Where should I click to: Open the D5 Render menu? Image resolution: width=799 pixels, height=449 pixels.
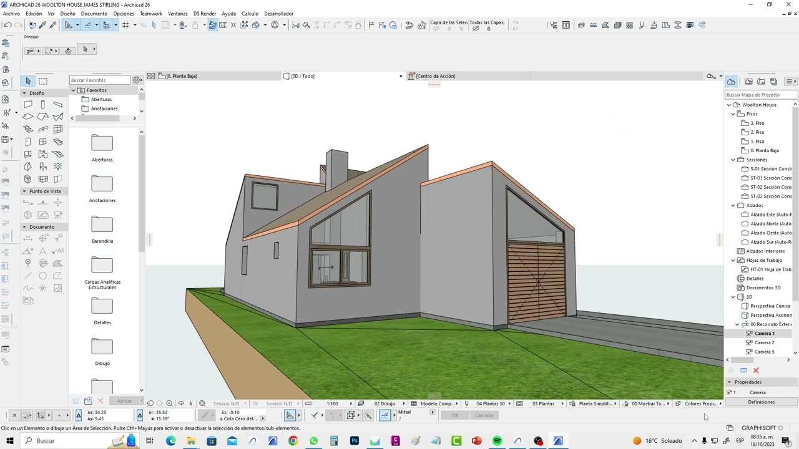[x=205, y=14]
